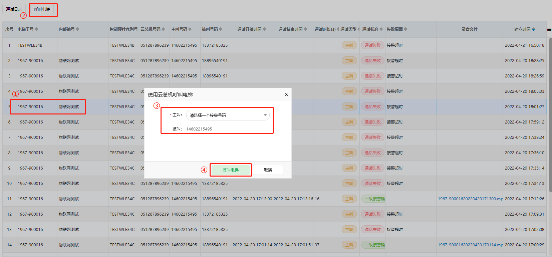Click end time 2022-04-20 17:01:51
Image resolution: width=552 pixels, height=257 pixels.
pyautogui.click(x=293, y=245)
